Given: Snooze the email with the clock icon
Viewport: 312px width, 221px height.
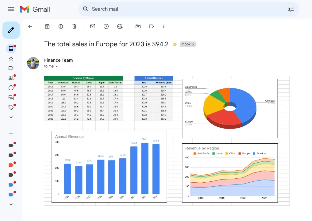Looking at the screenshot, I should (x=106, y=26).
